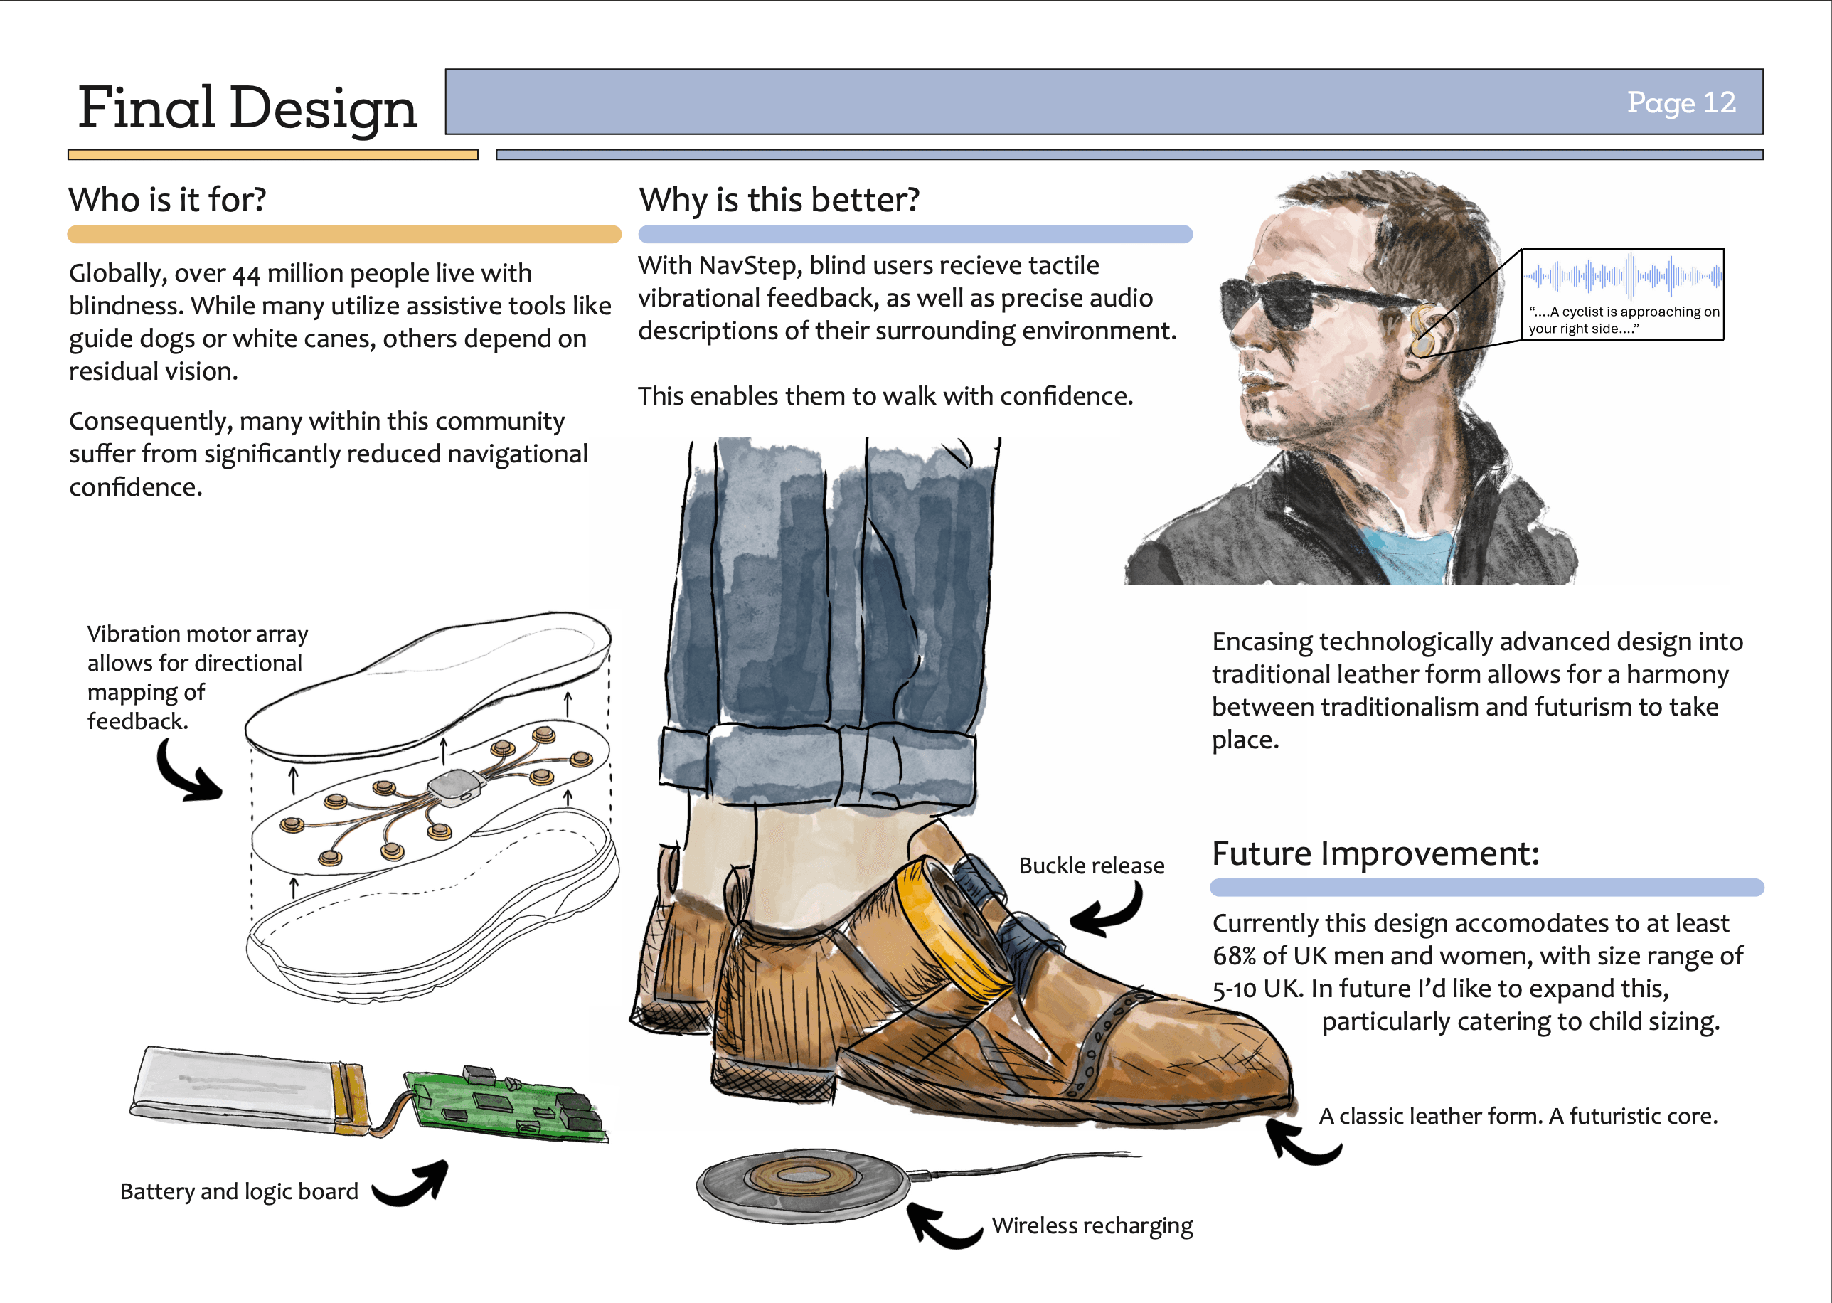Click the bottom outsole layer of exploded diagram
Screen dimensions: 1832x1303
tap(433, 907)
